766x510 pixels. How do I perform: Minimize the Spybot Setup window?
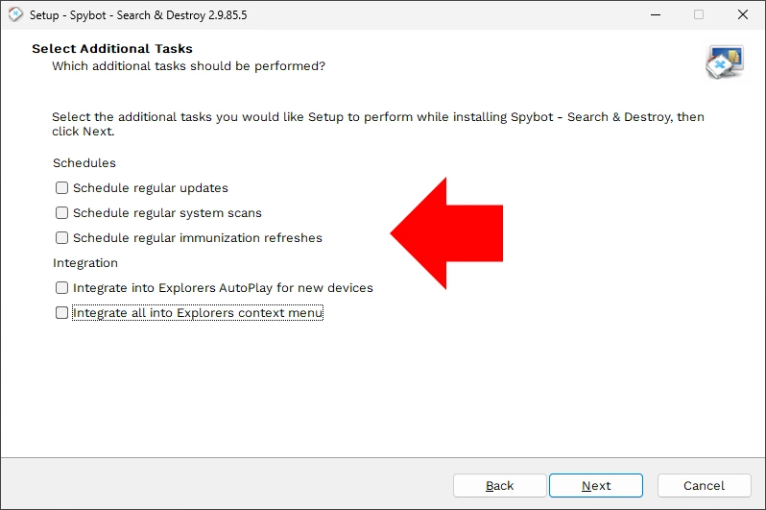click(656, 14)
